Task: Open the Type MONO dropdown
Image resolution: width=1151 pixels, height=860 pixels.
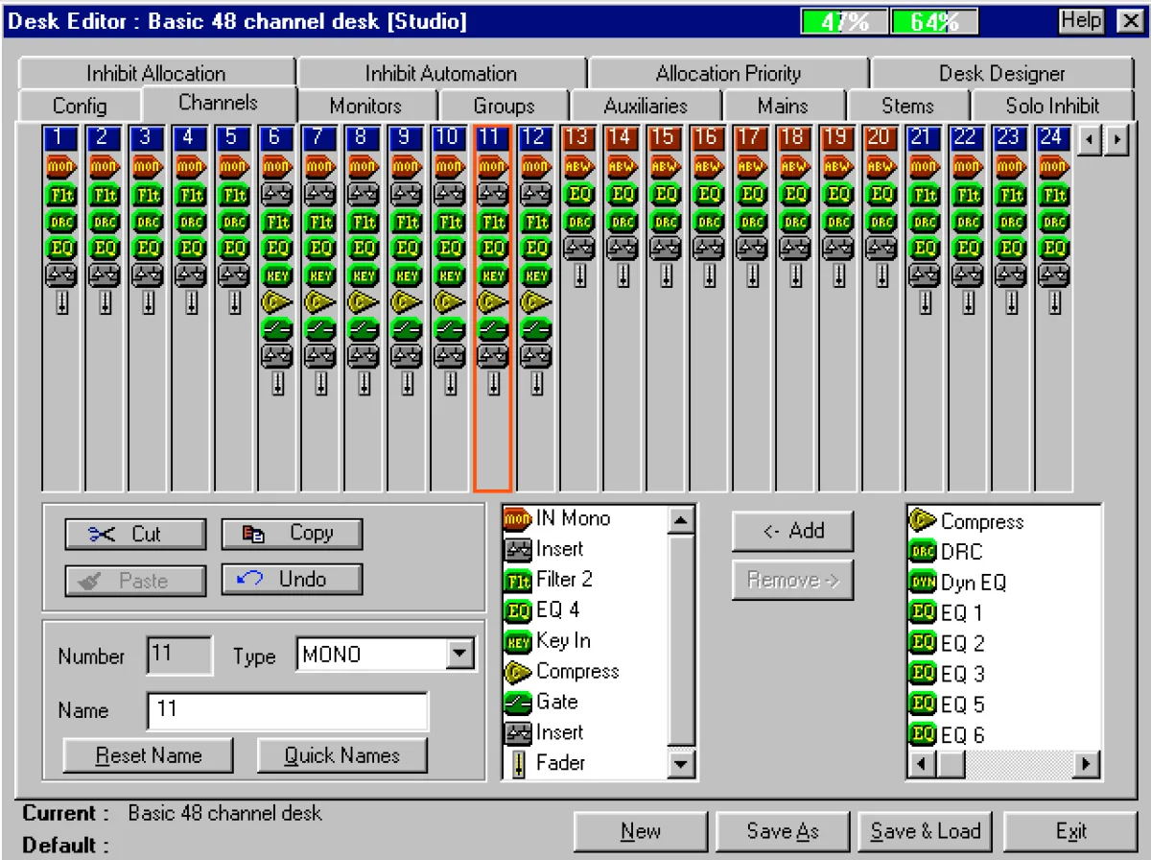Action: (x=461, y=656)
